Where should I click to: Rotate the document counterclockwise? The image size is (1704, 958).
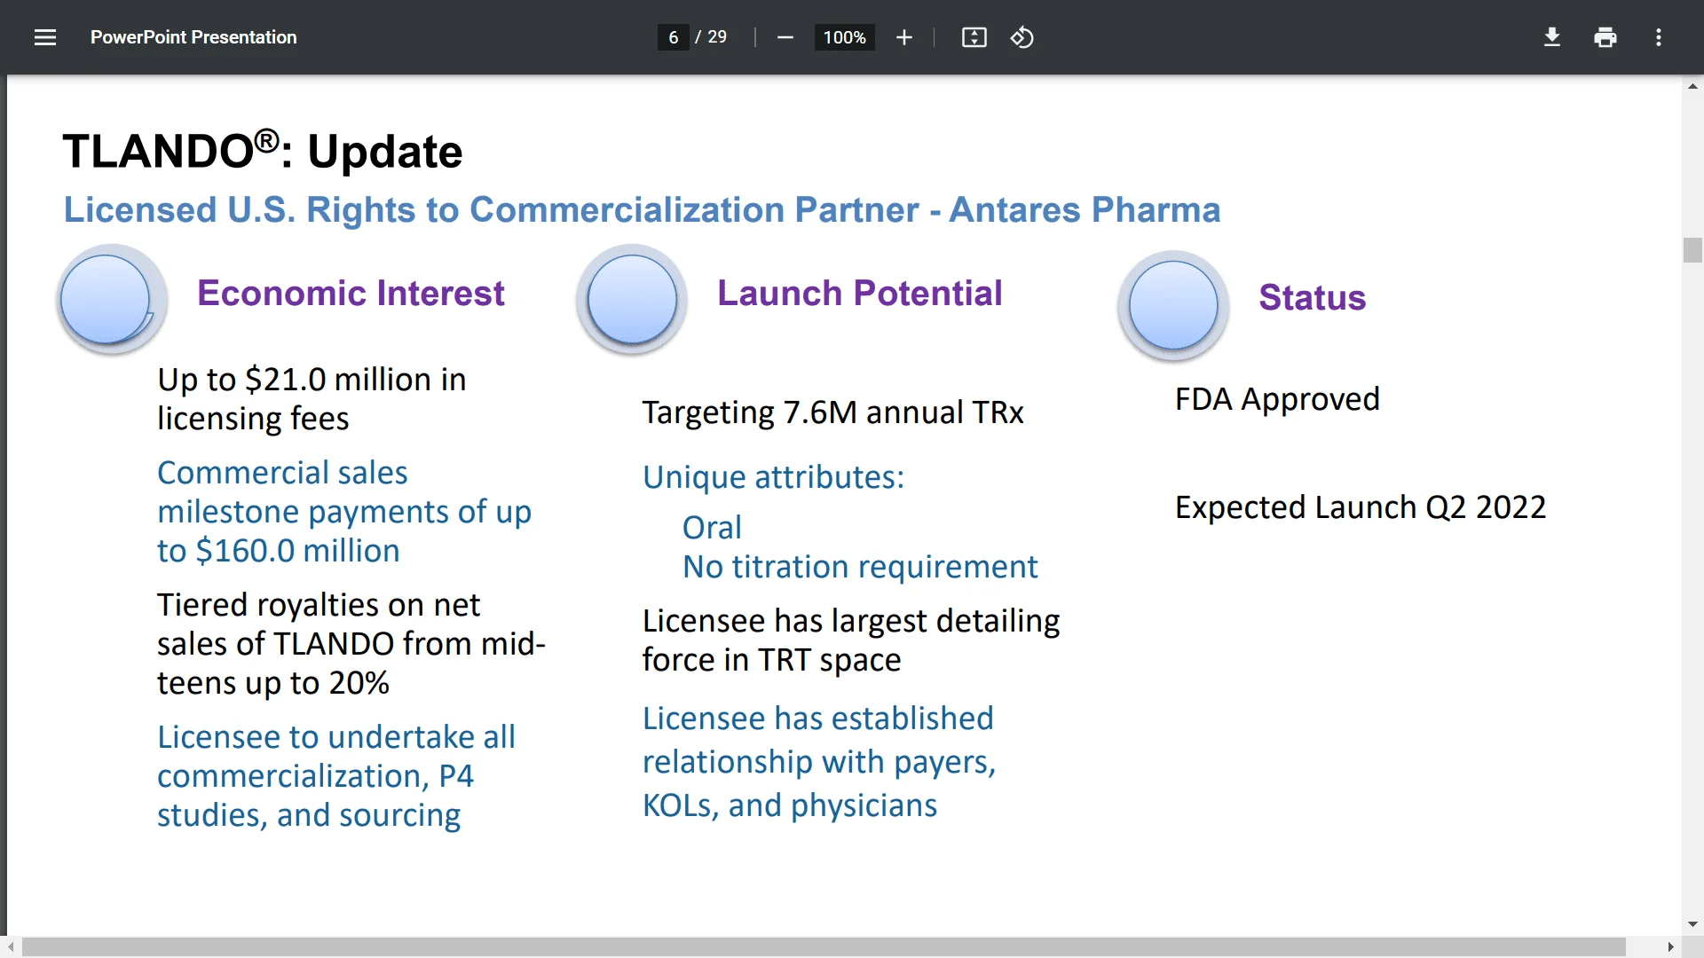1022,37
